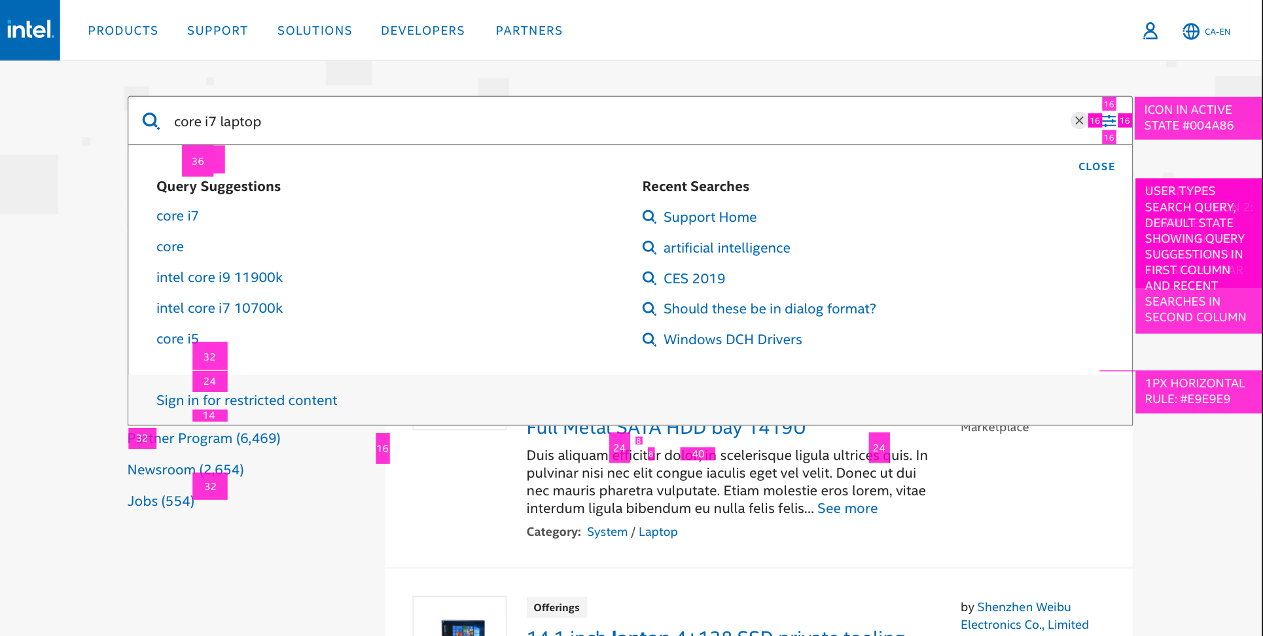The height and width of the screenshot is (636, 1263).
Task: Select the 'core i7' query suggestion
Action: (177, 216)
